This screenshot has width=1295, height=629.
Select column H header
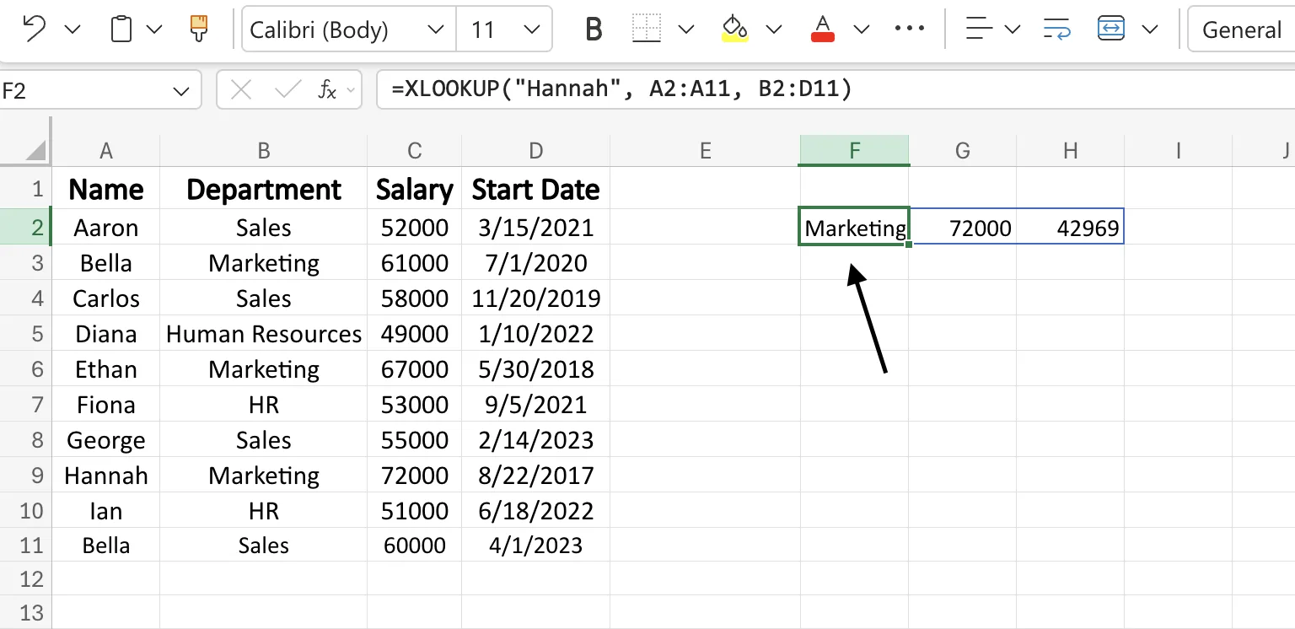(x=1071, y=151)
